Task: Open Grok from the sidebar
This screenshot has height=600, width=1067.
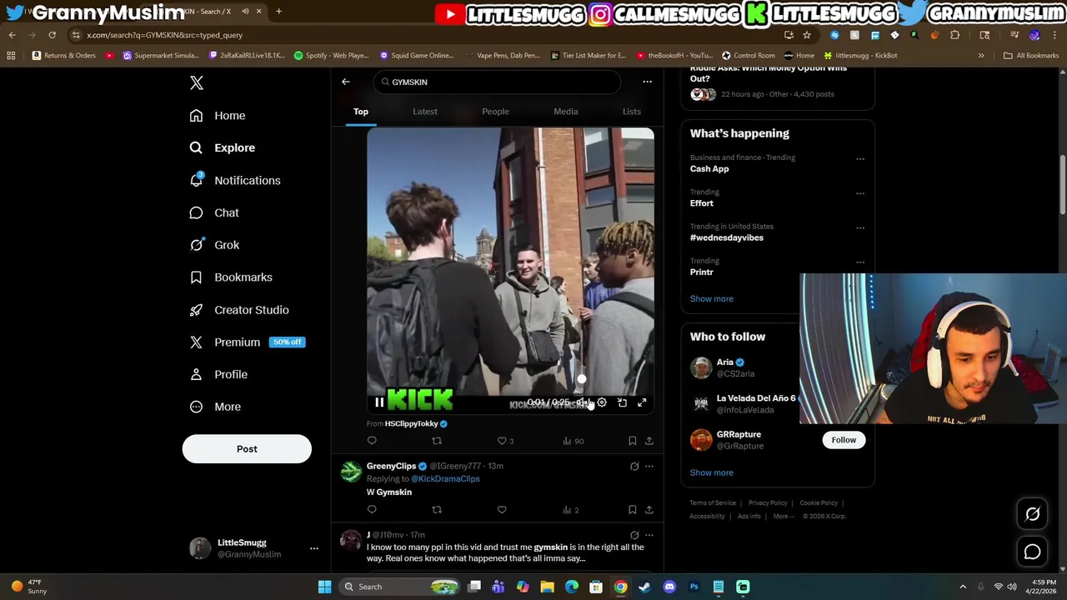Action: (214, 245)
